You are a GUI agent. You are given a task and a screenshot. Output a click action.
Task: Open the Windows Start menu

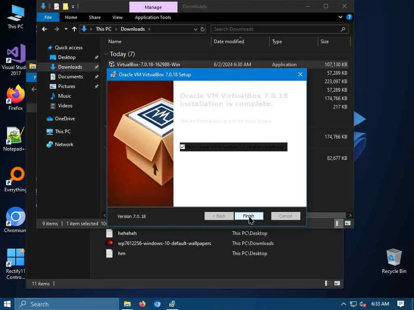pyautogui.click(x=7, y=304)
